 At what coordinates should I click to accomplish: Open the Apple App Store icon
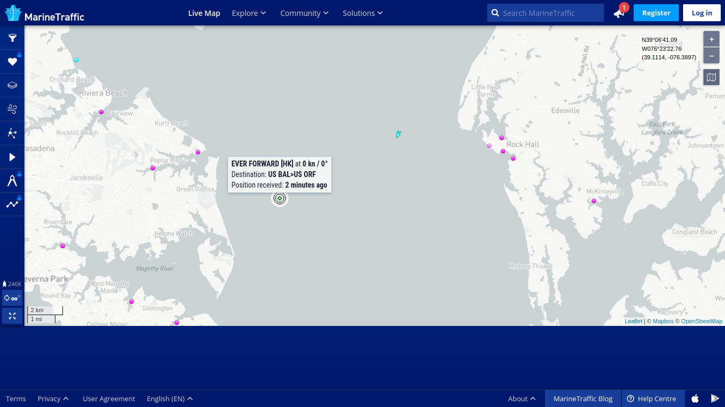[x=695, y=399]
